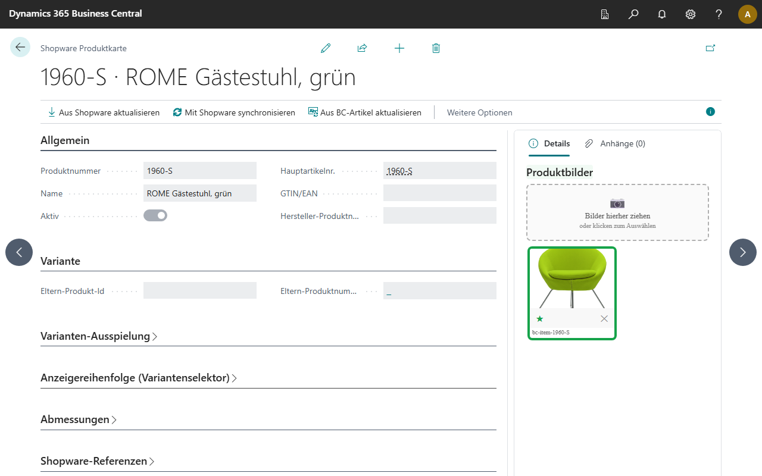Collapse the Variante section header
This screenshot has width=762, height=476.
click(x=60, y=261)
